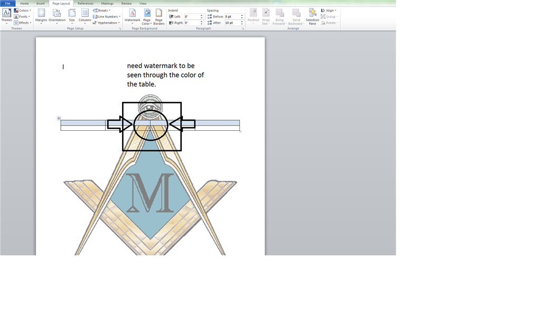Open the Watermark gallery
541x317 pixels.
coord(133,16)
